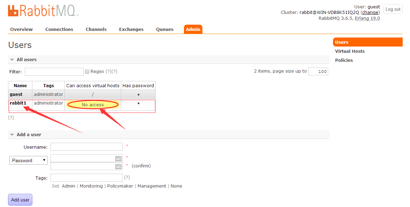Switch to the Channels tab
Image resolution: width=410 pixels, height=207 pixels.
[x=96, y=30]
